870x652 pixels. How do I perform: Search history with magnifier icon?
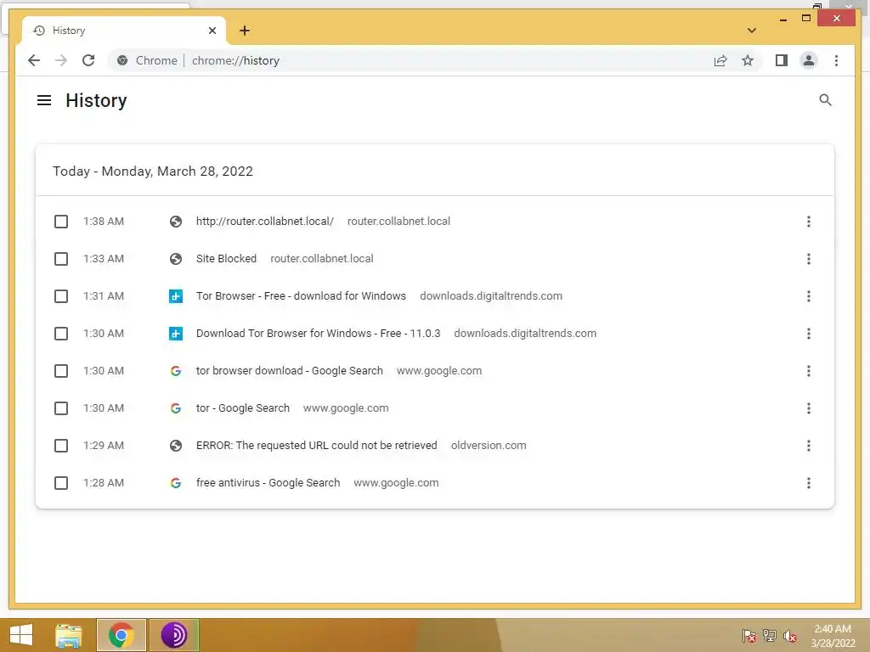(x=825, y=100)
